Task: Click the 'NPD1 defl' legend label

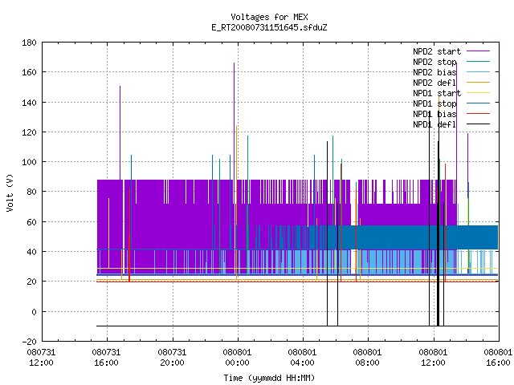Action: point(434,125)
